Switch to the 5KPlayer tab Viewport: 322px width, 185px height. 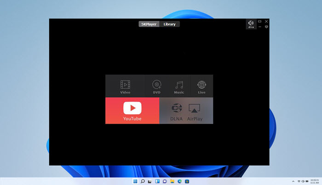click(x=149, y=24)
